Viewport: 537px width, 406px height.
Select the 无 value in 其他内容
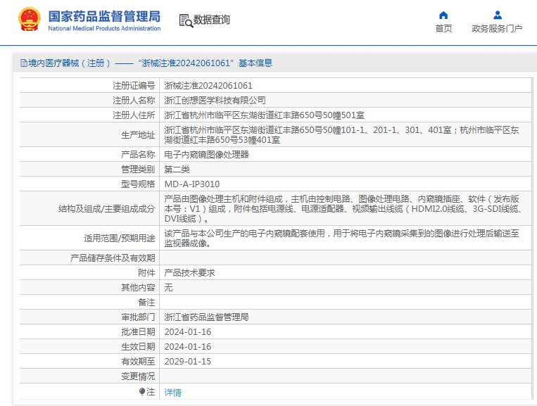click(168, 288)
